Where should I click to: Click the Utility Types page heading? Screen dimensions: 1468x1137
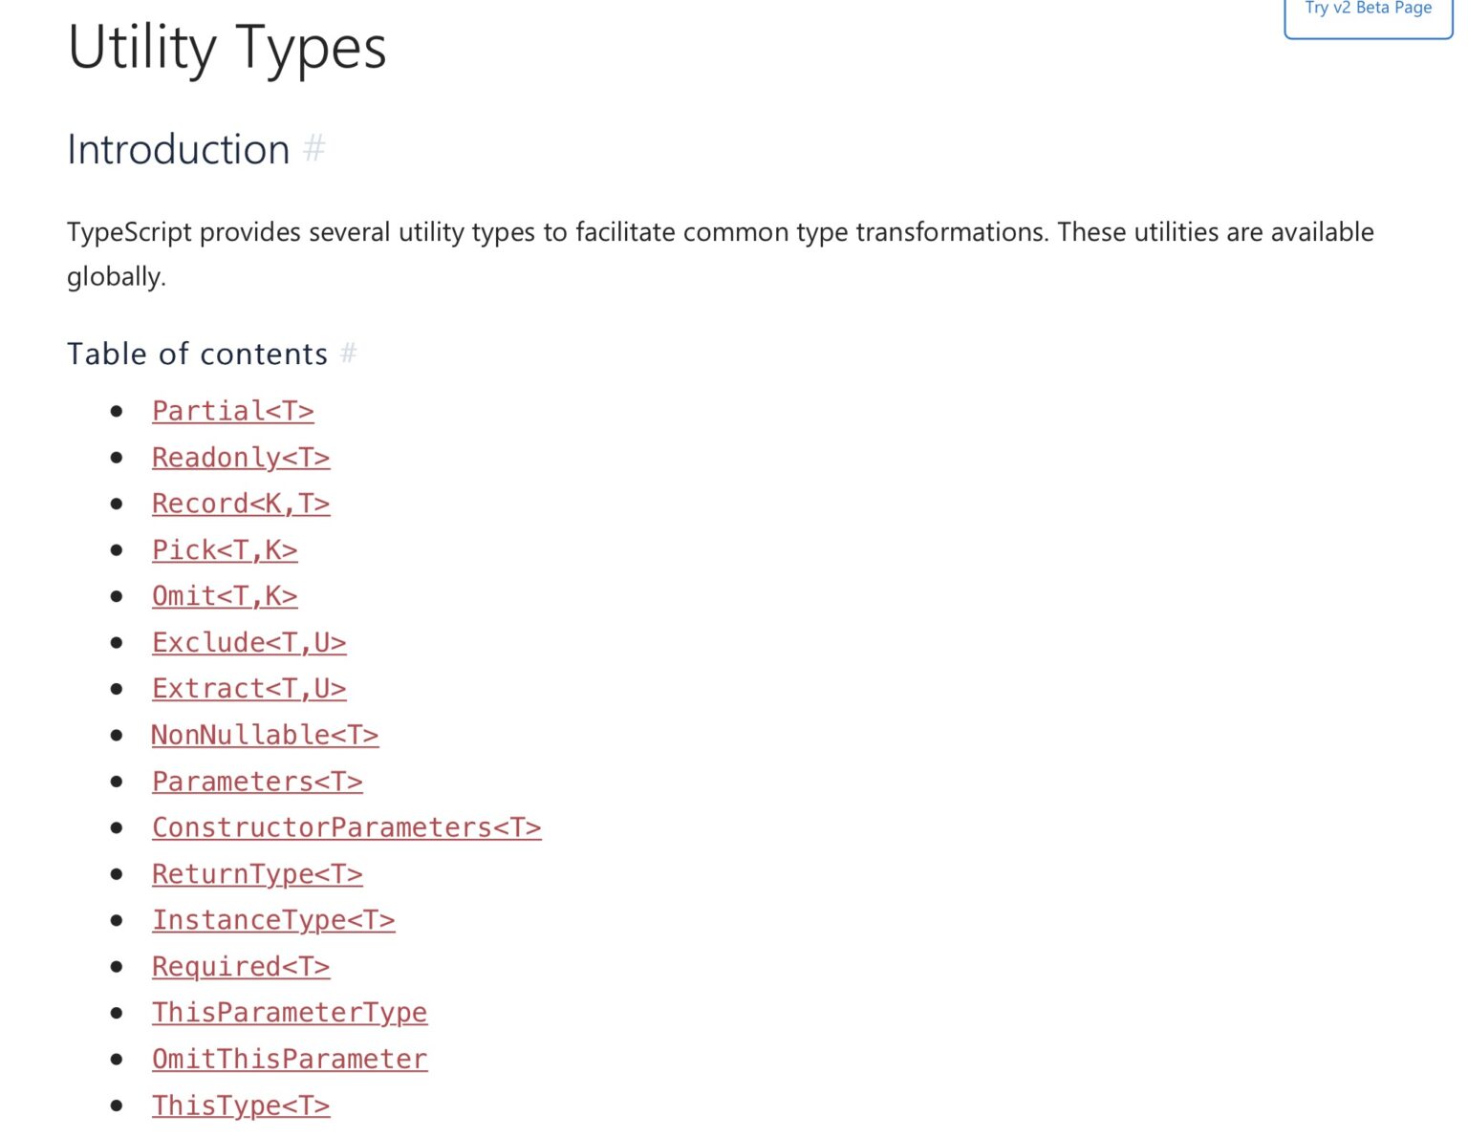227,48
